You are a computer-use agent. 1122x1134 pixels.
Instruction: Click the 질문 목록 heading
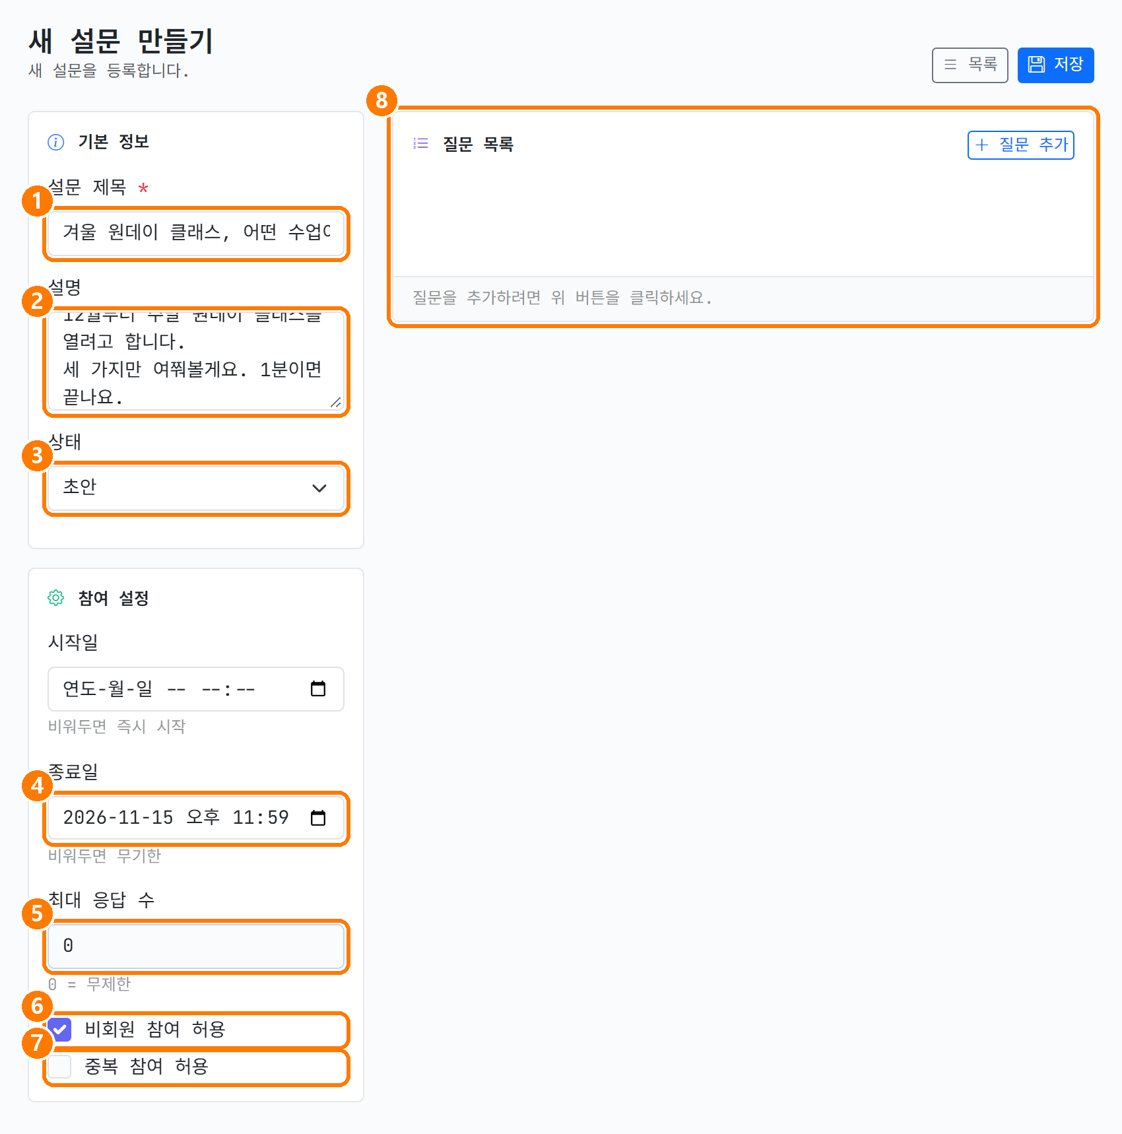[478, 144]
